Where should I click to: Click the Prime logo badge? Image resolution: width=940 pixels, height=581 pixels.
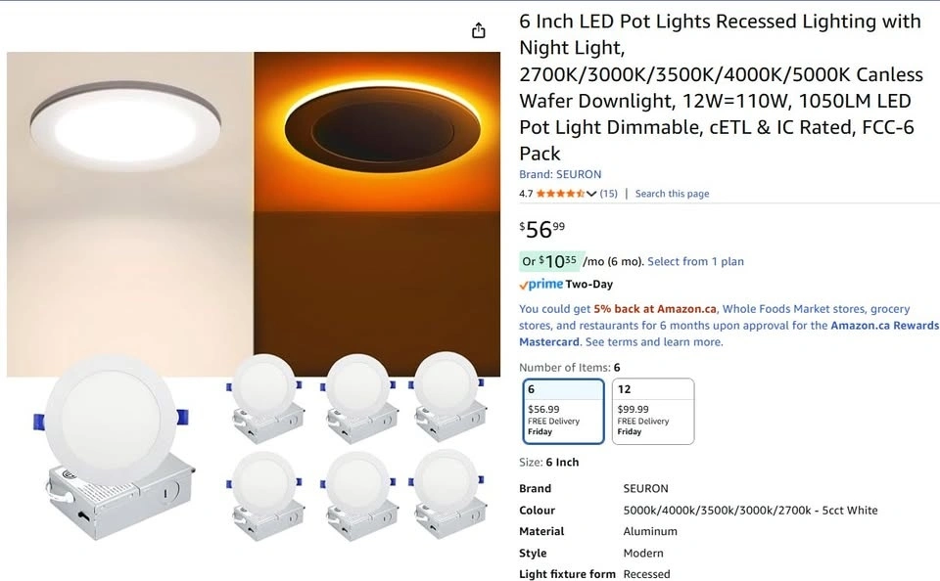click(540, 284)
